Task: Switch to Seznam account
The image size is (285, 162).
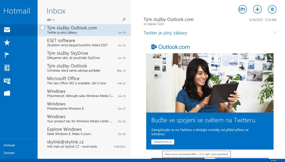Action: [9, 153]
